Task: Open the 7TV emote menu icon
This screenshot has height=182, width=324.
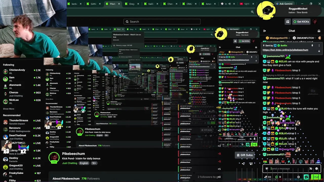Action: 311,169
